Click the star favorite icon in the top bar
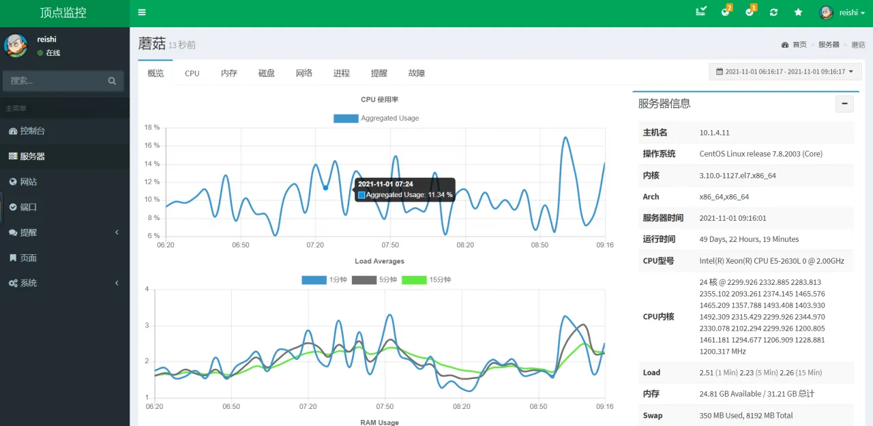Image resolution: width=873 pixels, height=426 pixels. pyautogui.click(x=798, y=12)
